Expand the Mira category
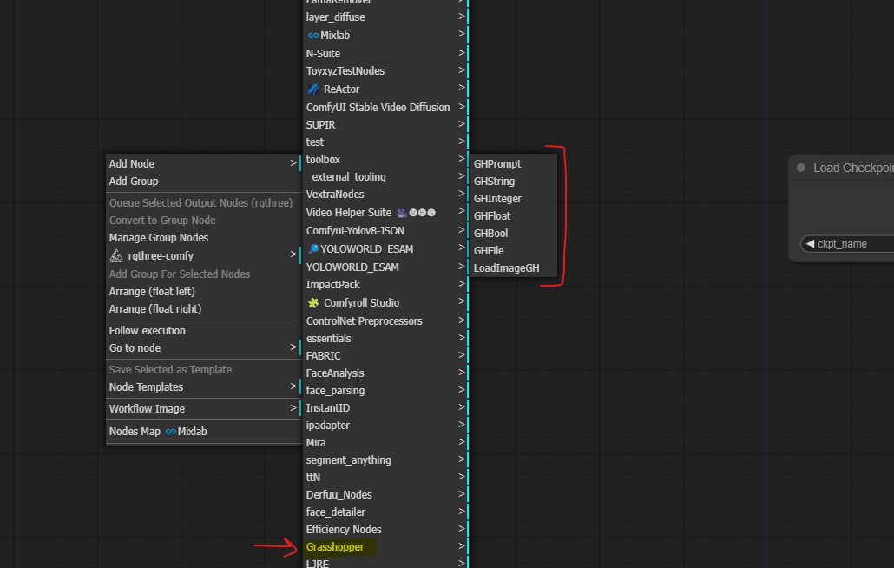The width and height of the screenshot is (894, 568). pos(385,443)
